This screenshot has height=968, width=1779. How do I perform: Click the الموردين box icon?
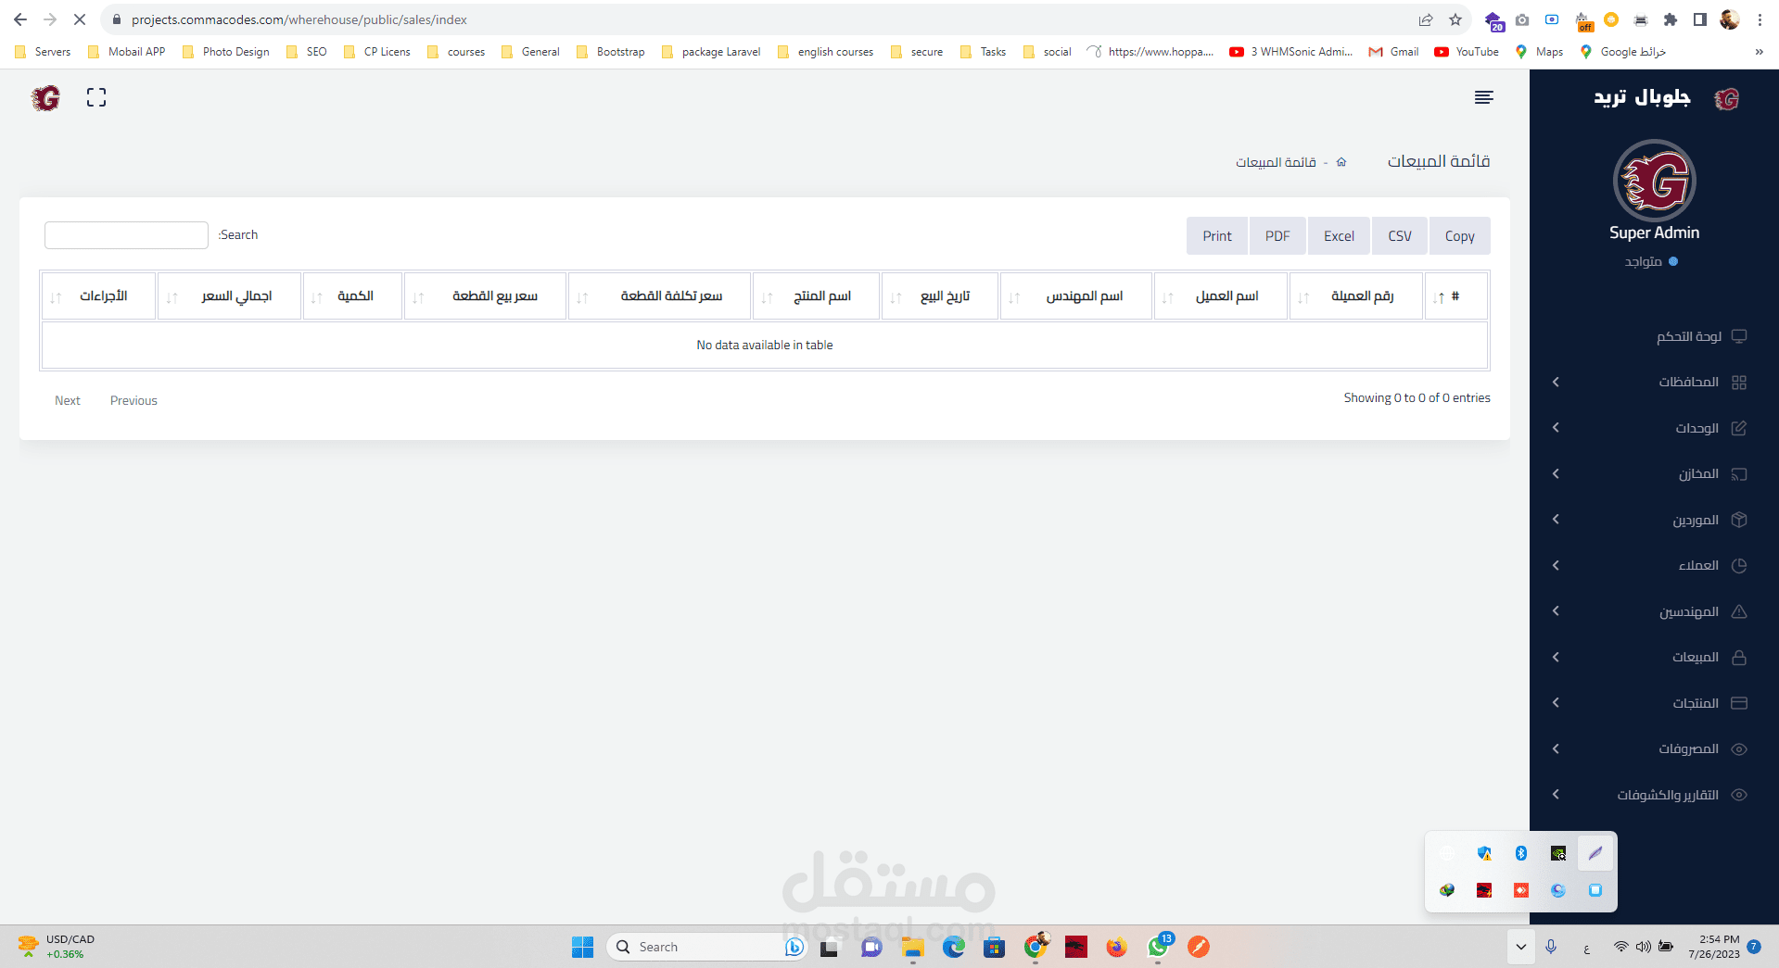[1739, 520]
